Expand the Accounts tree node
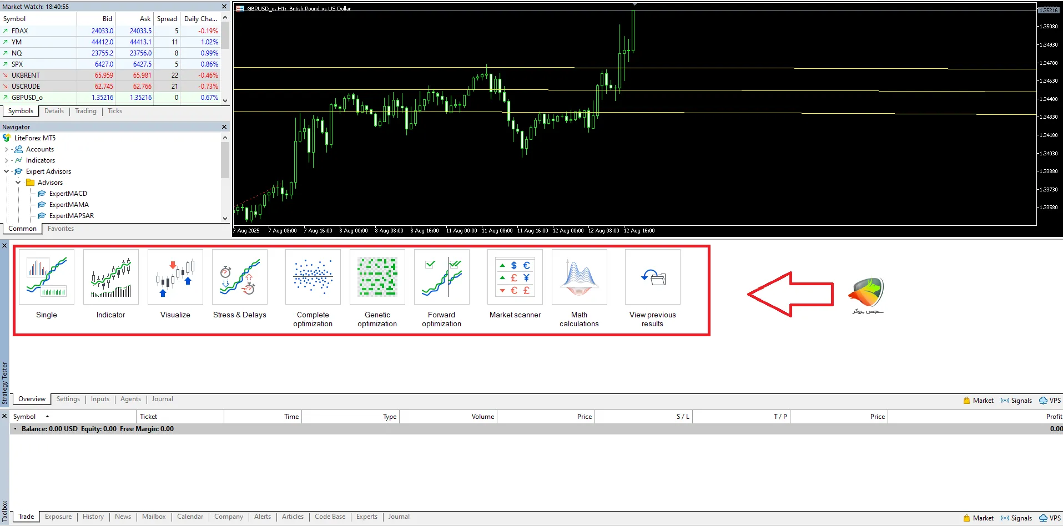The image size is (1063, 526). point(6,149)
